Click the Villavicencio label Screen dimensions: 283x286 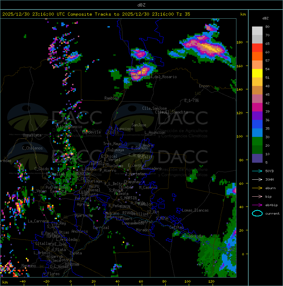pos(69,127)
